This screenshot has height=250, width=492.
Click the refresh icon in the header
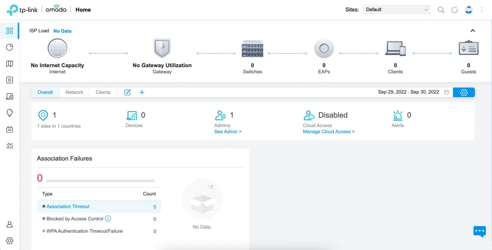454,10
